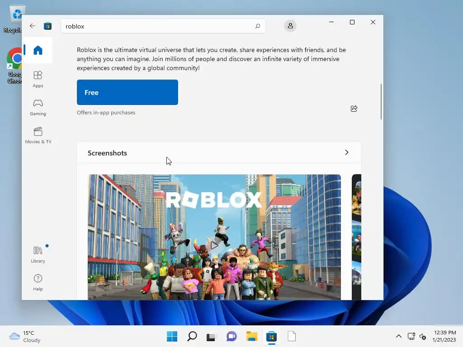Open the second screenshot thumbnail at right
Screen dimensions: 463x347
[356, 237]
